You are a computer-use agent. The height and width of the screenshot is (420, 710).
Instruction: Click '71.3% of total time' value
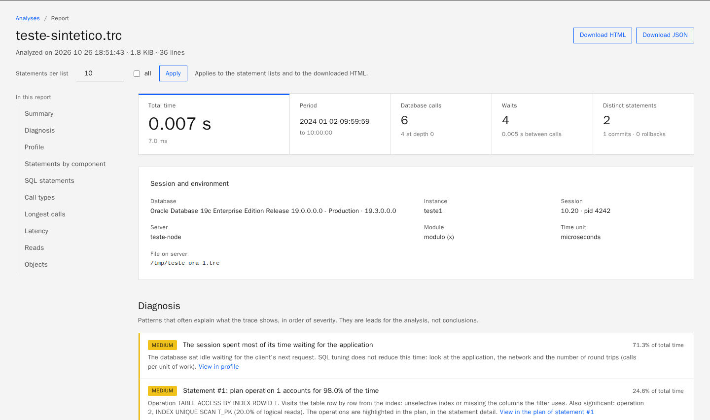658,345
